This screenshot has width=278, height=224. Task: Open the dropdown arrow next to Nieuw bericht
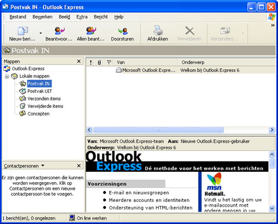[41, 33]
